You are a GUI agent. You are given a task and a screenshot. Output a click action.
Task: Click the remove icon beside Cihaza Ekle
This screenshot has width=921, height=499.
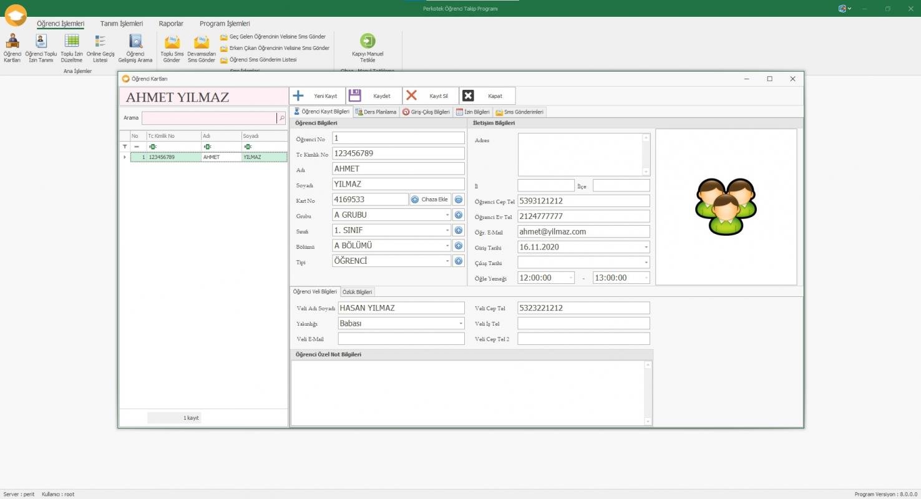coord(458,200)
